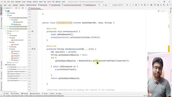
Task: Open the Build menu
Action: click(41, 2)
